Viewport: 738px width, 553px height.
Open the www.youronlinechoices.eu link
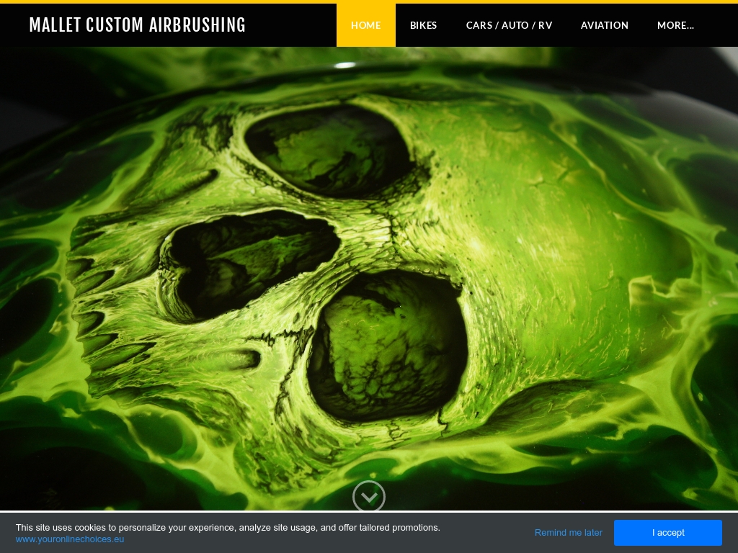pyautogui.click(x=69, y=539)
